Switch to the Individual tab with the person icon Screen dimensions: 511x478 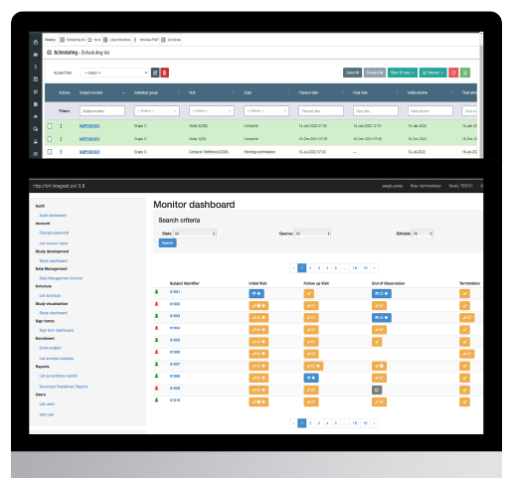[146, 40]
